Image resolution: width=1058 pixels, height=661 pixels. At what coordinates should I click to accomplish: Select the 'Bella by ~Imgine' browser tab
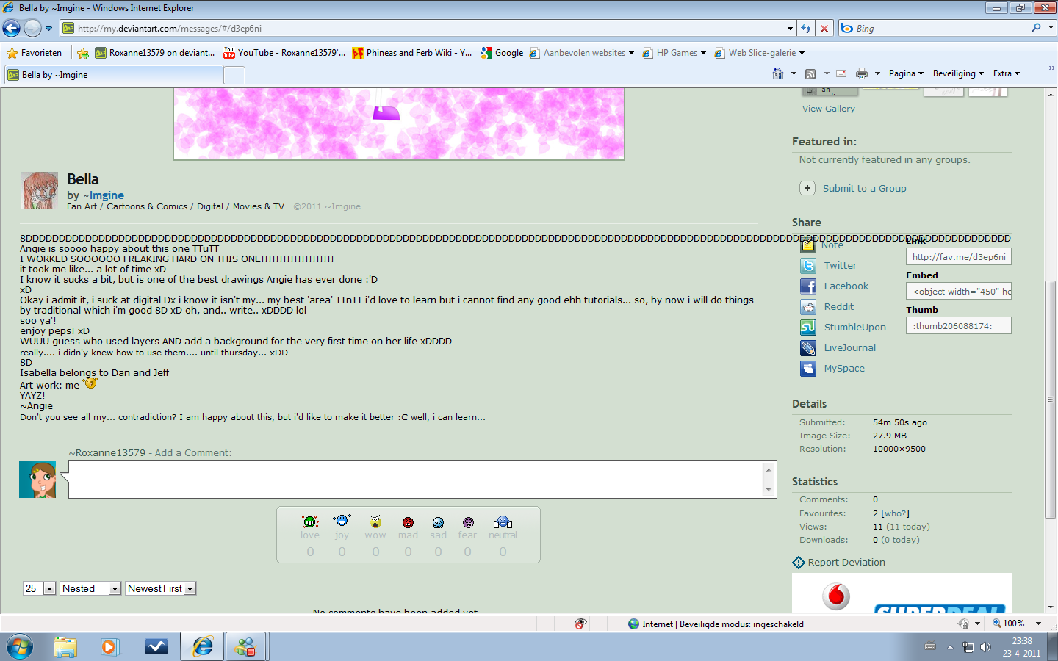click(x=114, y=75)
